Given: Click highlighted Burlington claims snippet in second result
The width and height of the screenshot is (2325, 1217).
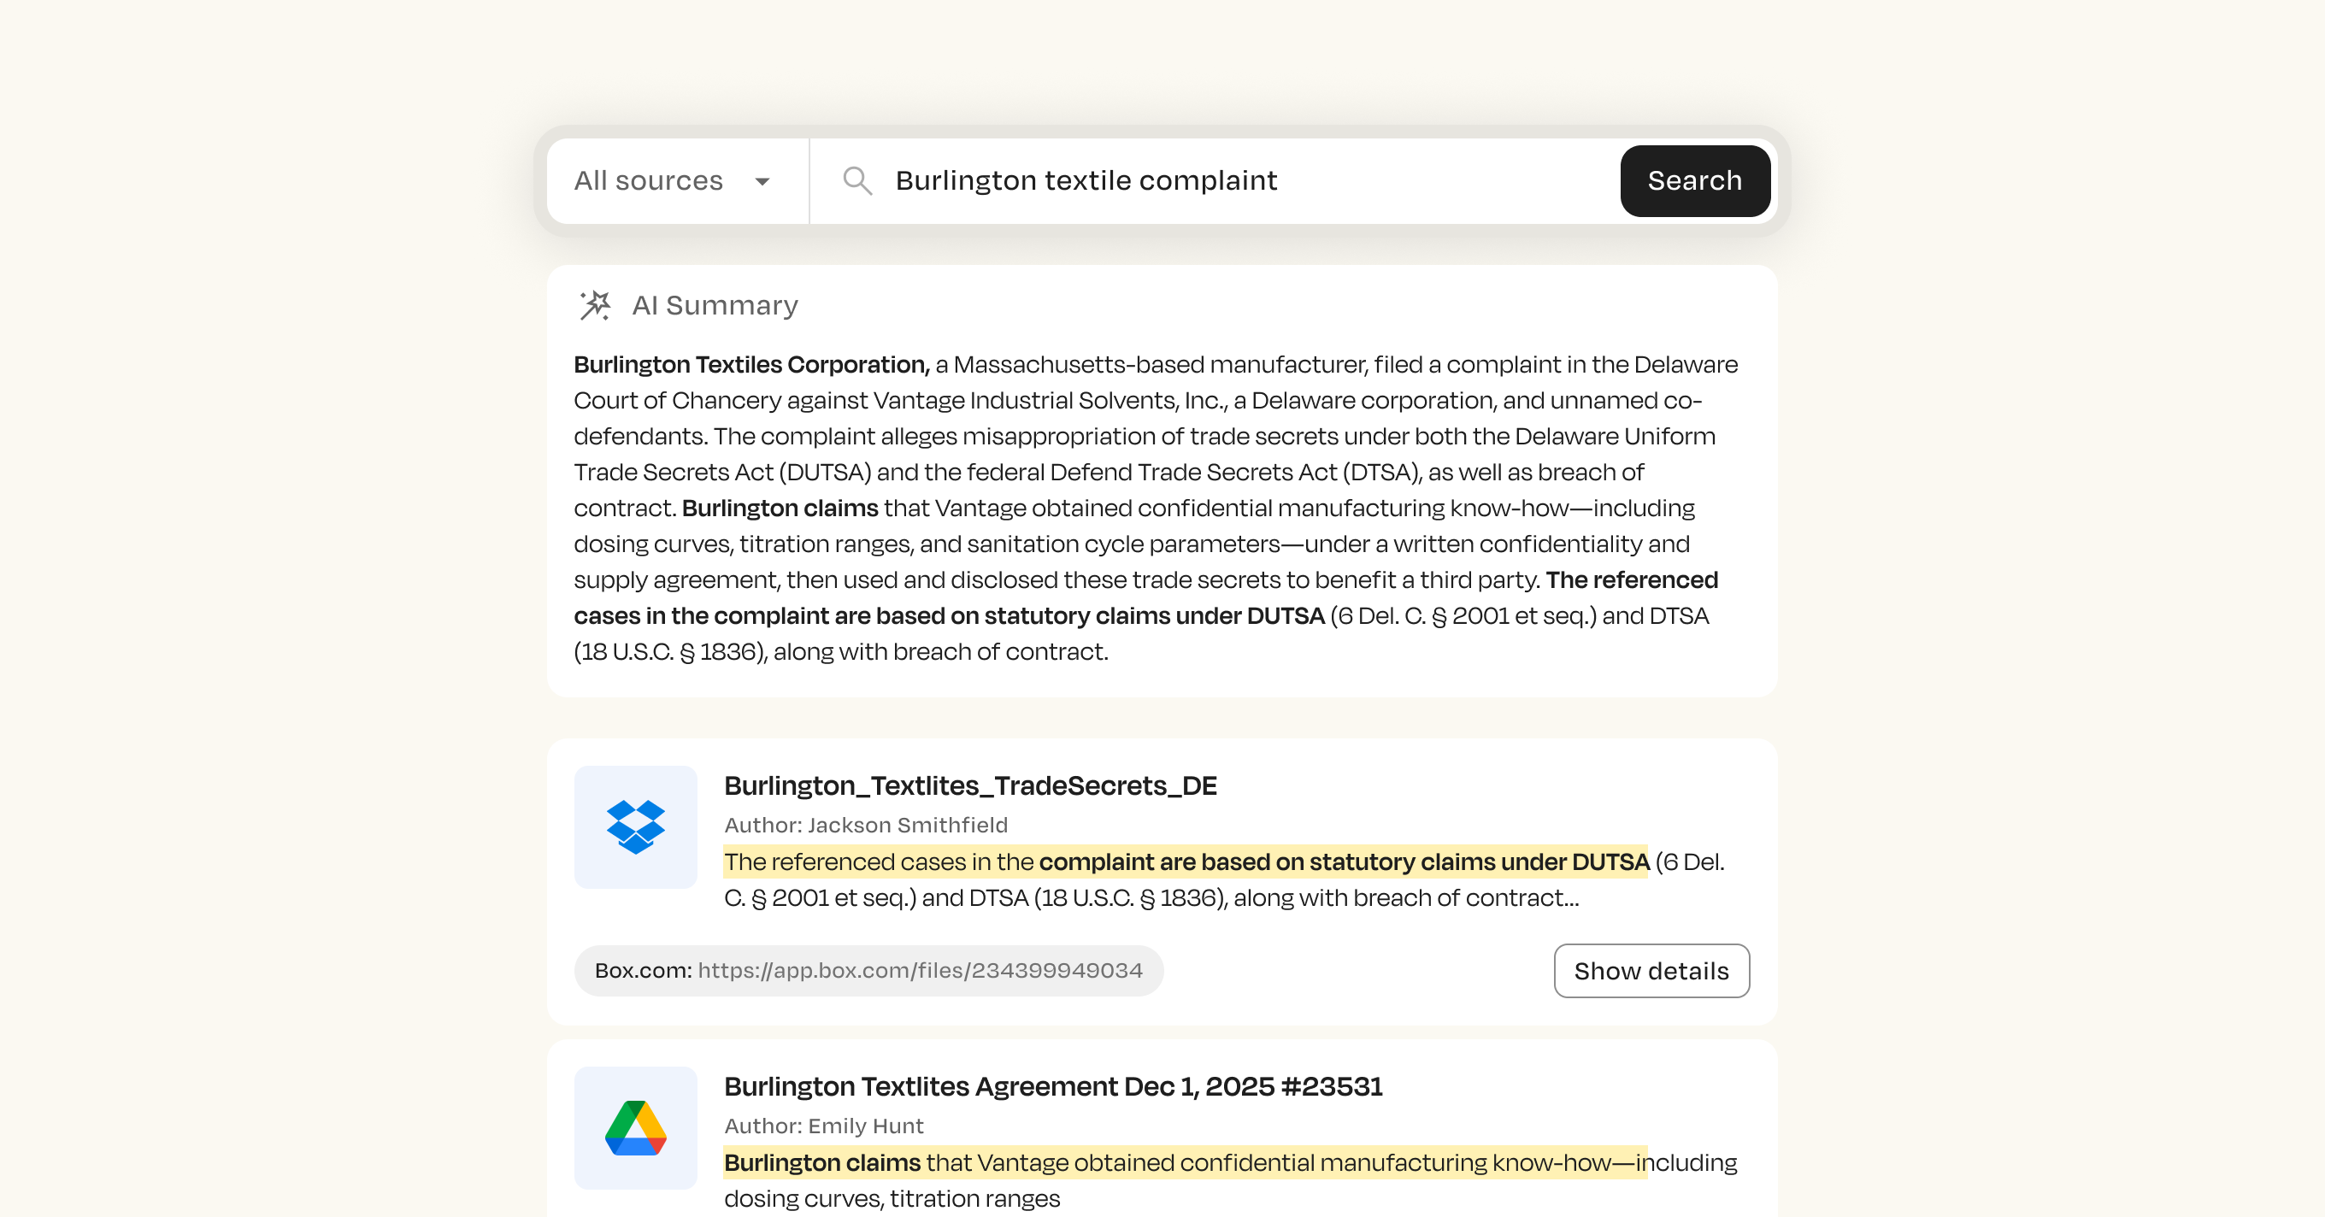Looking at the screenshot, I should click(1184, 1163).
